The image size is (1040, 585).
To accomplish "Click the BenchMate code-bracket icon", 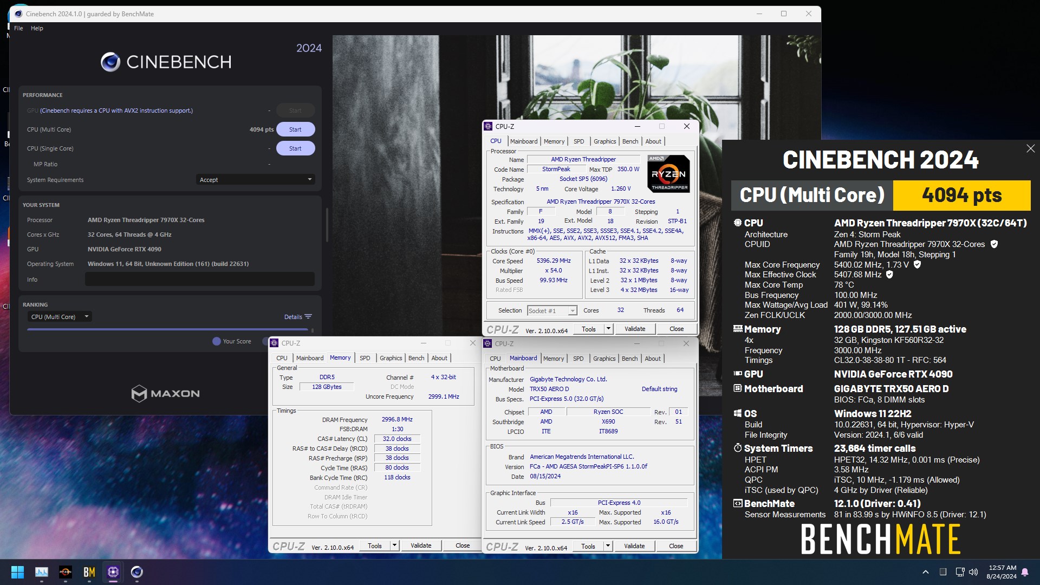I will point(737,503).
